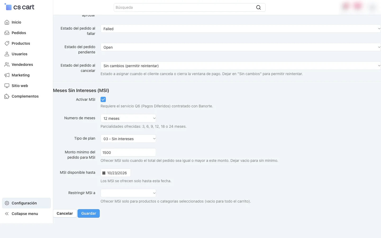This screenshot has width=381, height=238.
Task: Click the Inicio home icon
Action: pos(7,22)
